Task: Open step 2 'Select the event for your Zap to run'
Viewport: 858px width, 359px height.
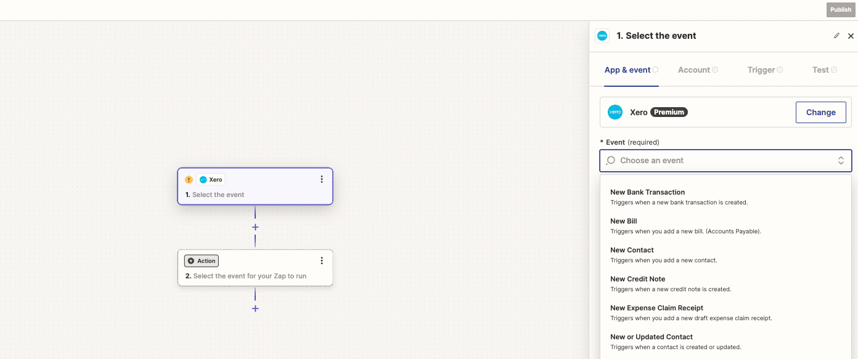Action: [x=250, y=276]
